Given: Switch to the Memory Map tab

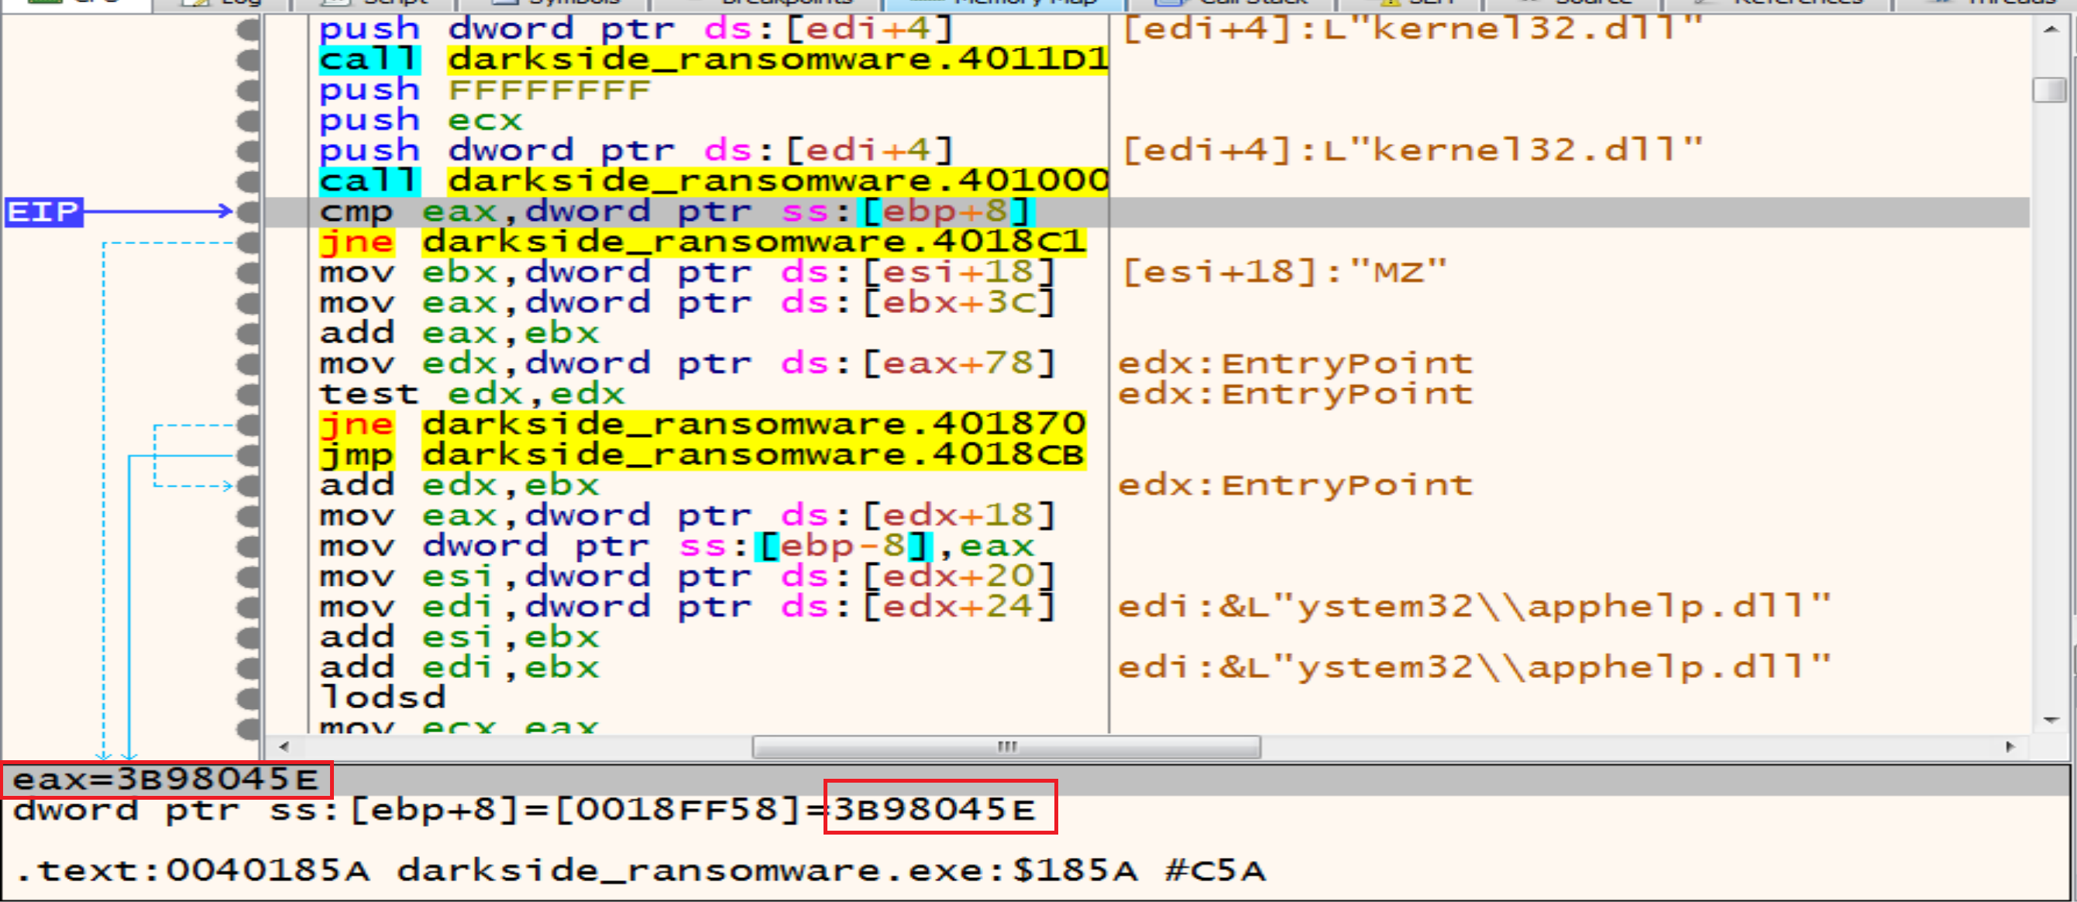Looking at the screenshot, I should pos(1004,3).
